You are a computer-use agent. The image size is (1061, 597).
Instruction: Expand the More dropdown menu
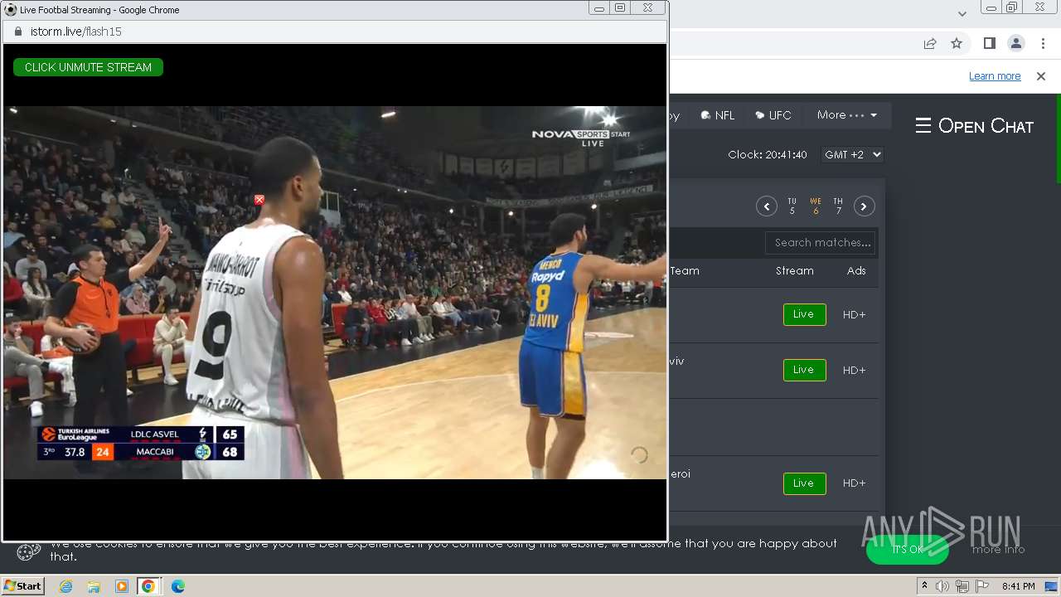(x=847, y=115)
